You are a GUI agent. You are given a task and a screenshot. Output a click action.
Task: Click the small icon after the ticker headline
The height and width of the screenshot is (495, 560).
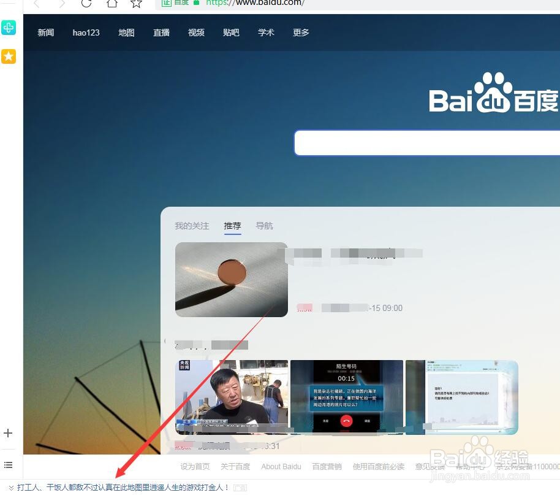[x=240, y=488]
